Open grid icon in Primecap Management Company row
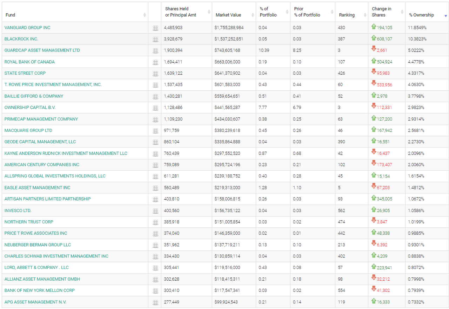Screen dimensions: 449x309 point(155,119)
